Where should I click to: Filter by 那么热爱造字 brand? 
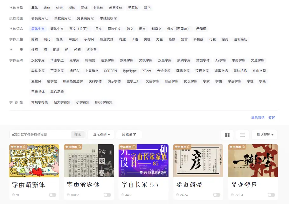pos(72,81)
